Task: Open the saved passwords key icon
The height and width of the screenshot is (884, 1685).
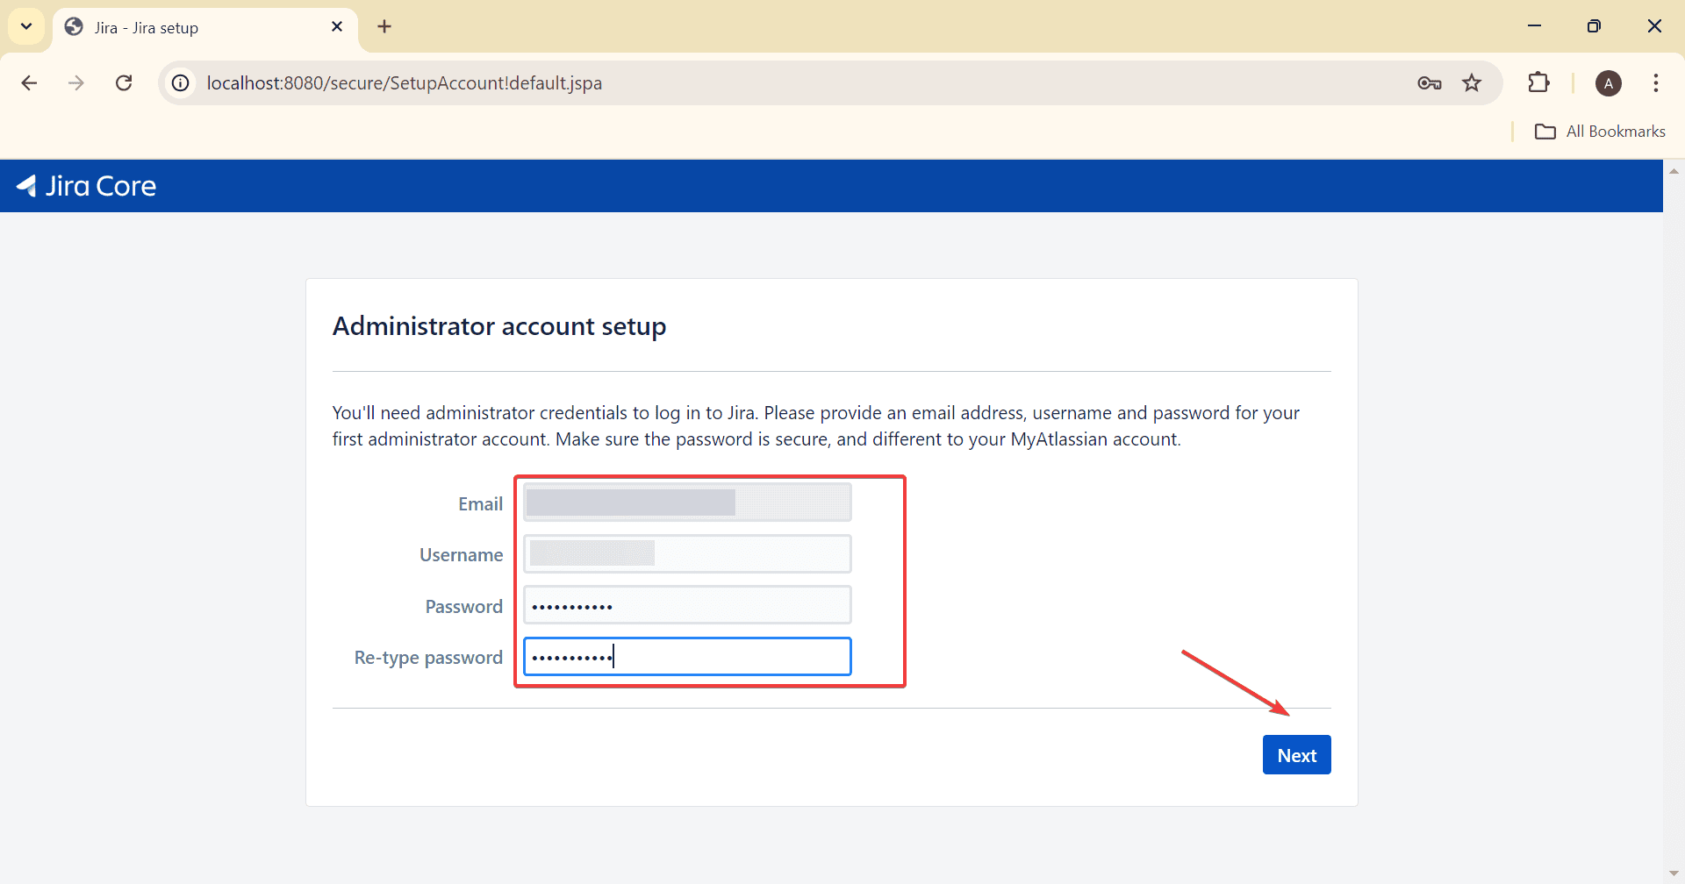Action: pos(1430,82)
